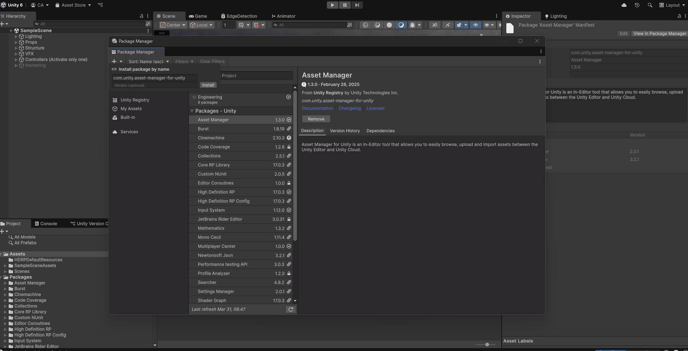
Task: Open Hierarchy search-by-type icon
Action: [148, 24]
